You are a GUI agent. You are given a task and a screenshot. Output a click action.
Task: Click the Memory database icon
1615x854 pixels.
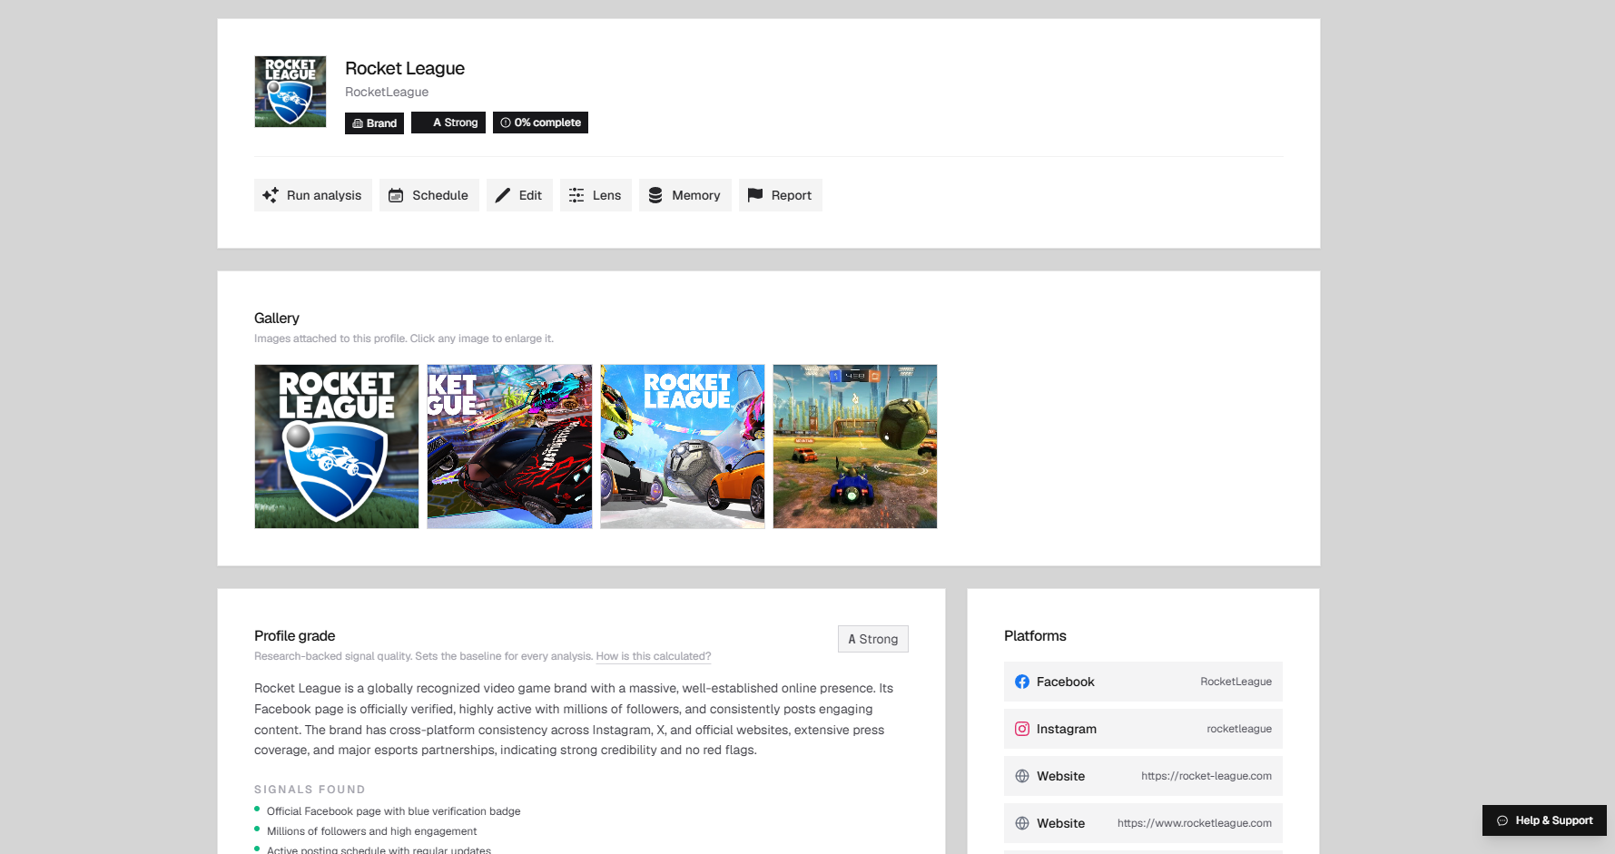pos(655,195)
